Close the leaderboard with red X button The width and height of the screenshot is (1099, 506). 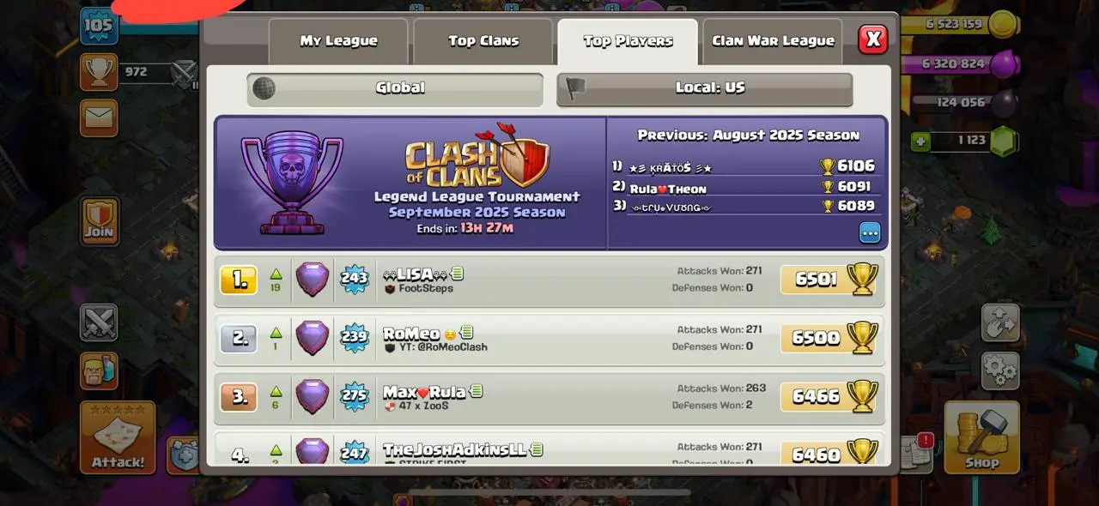[x=873, y=39]
